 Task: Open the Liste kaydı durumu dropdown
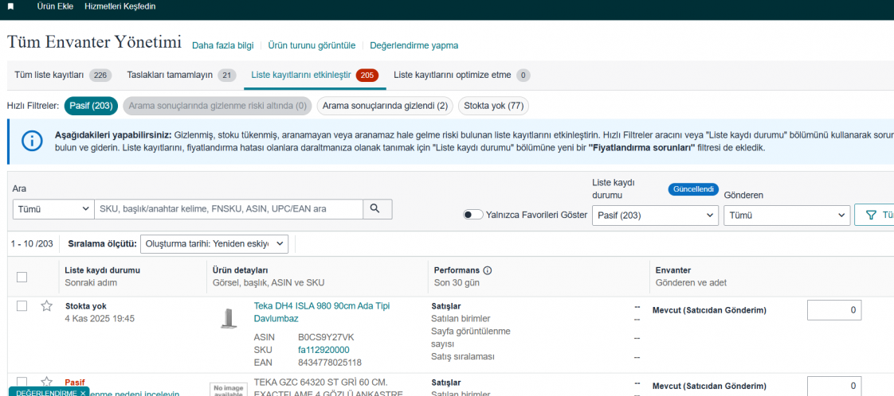(x=655, y=215)
